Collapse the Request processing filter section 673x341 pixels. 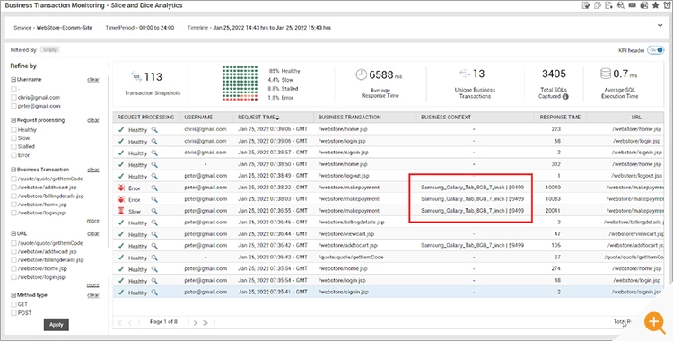tap(13, 120)
